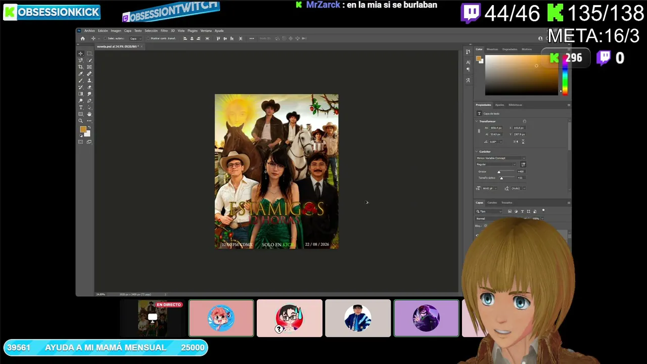Viewport: 647px width, 364px height.
Task: Open the Capa auto-select dropdown
Action: (x=135, y=38)
